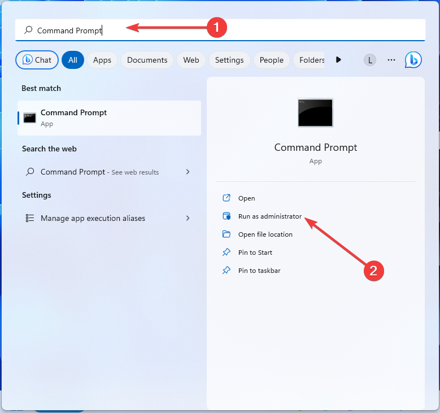Expand the Command Prompt web results chevron

(188, 172)
